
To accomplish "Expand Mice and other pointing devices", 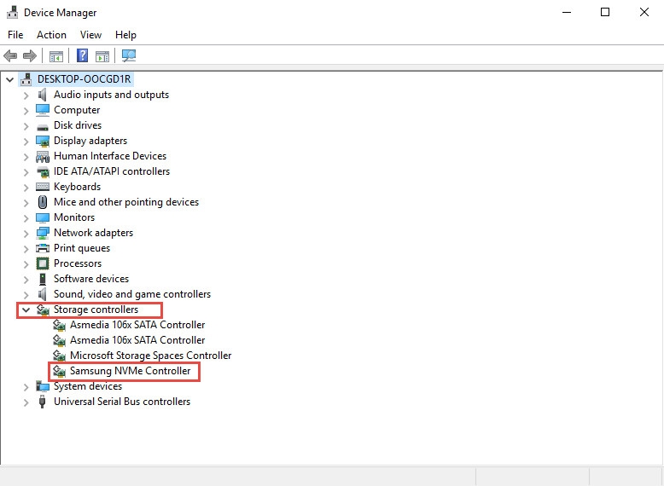I will [x=26, y=203].
